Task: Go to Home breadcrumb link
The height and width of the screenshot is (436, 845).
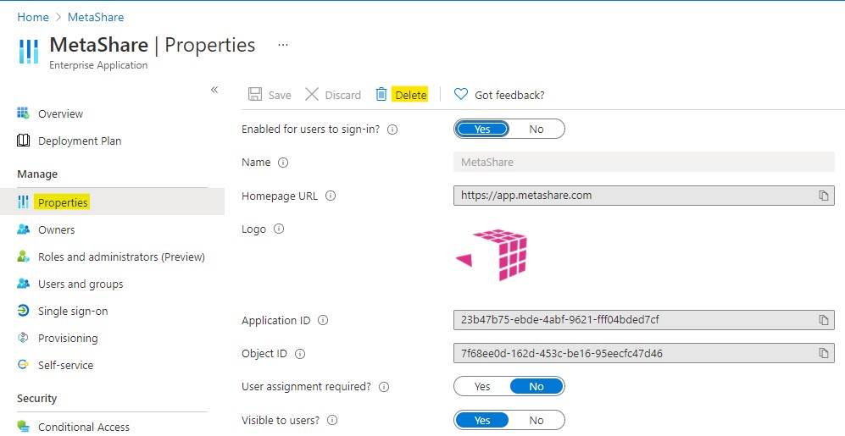Action: [33, 17]
